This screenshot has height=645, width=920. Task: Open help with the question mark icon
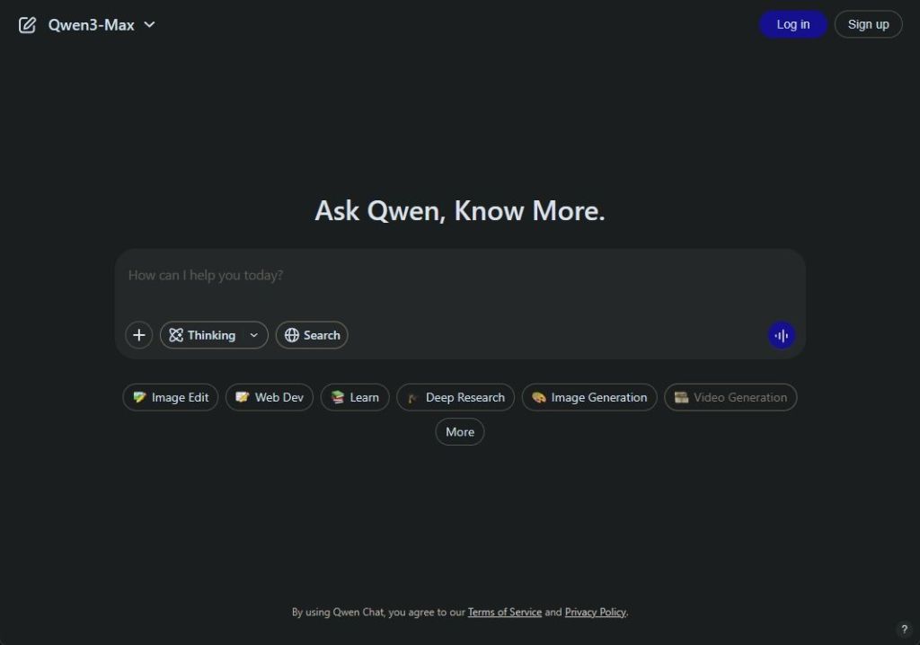point(904,629)
